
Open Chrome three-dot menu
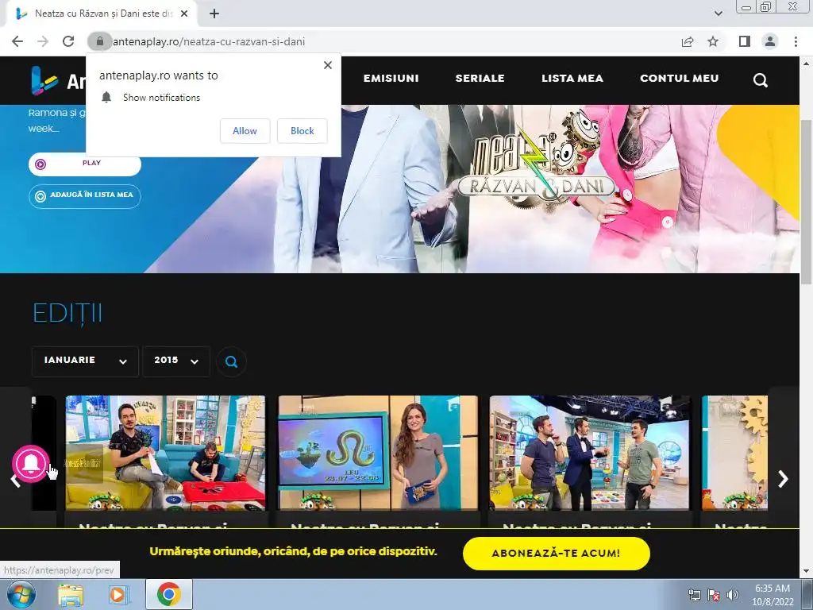pos(796,41)
